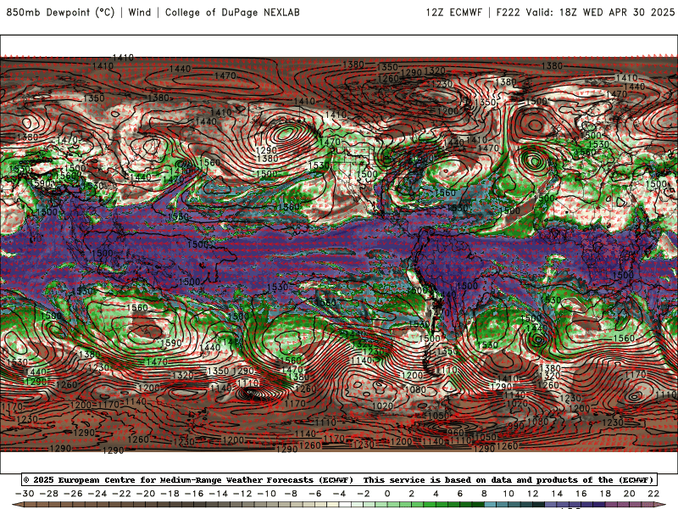Image resolution: width=678 pixels, height=509 pixels.
Task: Click the 16 legend value
Action: coord(581,494)
